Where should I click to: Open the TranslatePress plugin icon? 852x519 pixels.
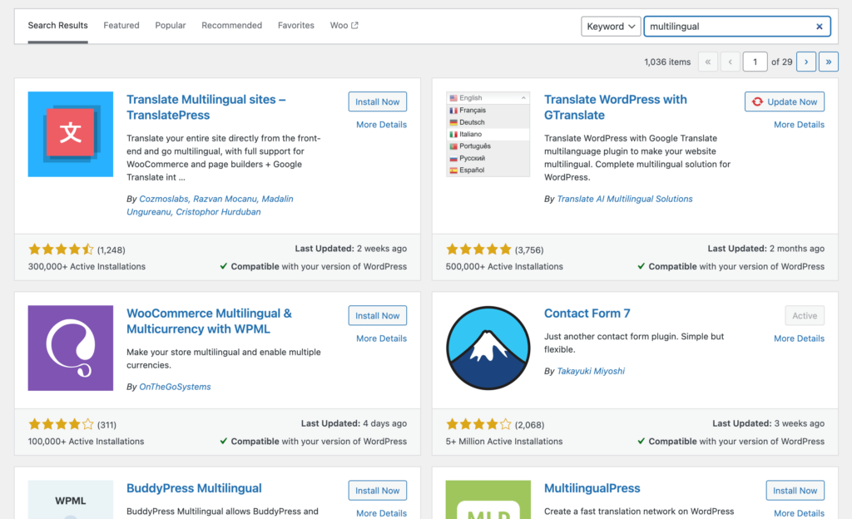coord(71,134)
